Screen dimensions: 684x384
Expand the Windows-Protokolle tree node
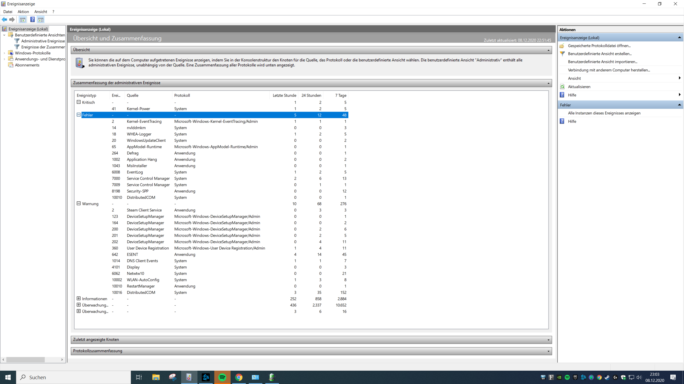click(4, 53)
